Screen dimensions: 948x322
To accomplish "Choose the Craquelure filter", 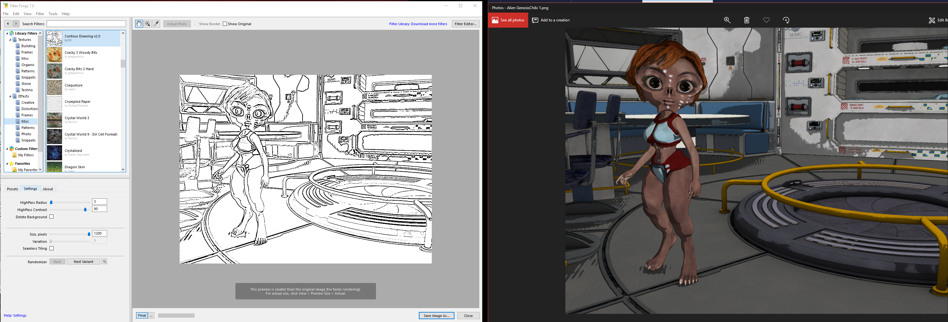I will tap(84, 87).
